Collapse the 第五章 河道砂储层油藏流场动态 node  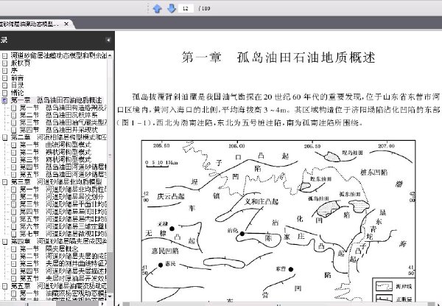[4, 286]
